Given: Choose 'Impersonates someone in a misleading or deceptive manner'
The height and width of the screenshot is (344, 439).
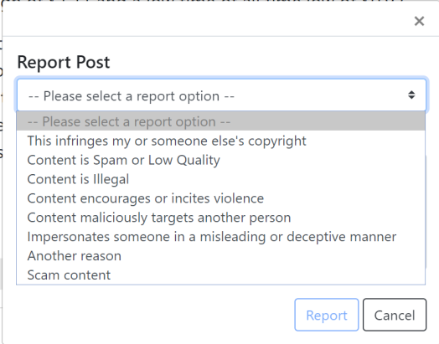Looking at the screenshot, I should point(221,237).
